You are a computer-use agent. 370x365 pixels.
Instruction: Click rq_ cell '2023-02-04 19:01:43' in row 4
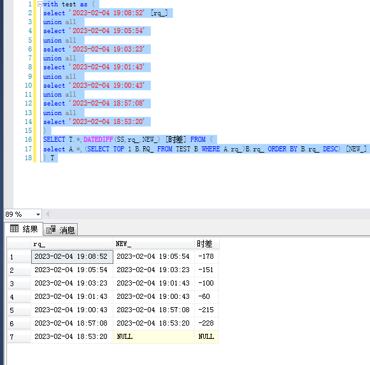tap(72, 296)
